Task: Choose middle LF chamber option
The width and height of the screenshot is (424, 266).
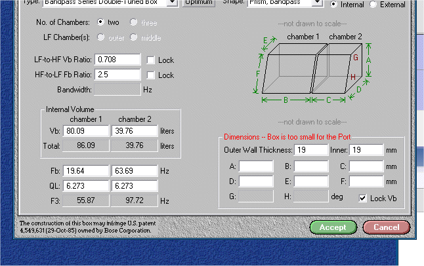Action: [x=134, y=37]
